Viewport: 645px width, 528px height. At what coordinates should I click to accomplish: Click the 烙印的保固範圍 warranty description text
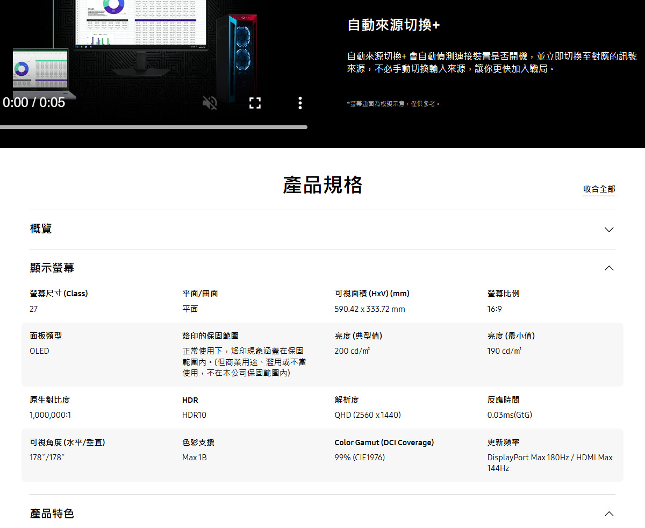[x=244, y=362]
